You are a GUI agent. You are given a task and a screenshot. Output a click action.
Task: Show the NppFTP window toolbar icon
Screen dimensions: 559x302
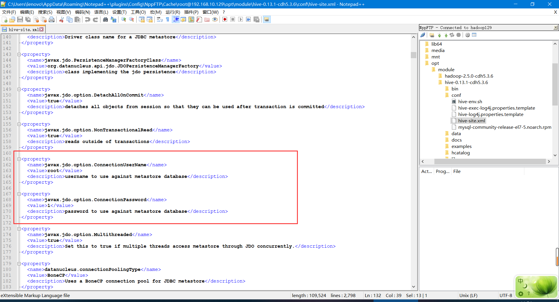(267, 19)
